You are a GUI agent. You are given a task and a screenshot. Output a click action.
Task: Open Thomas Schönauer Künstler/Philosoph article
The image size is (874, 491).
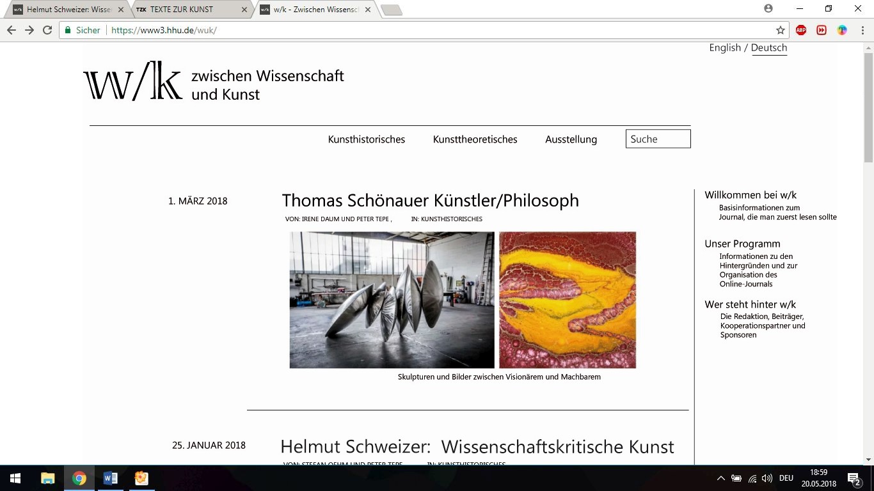click(x=430, y=200)
